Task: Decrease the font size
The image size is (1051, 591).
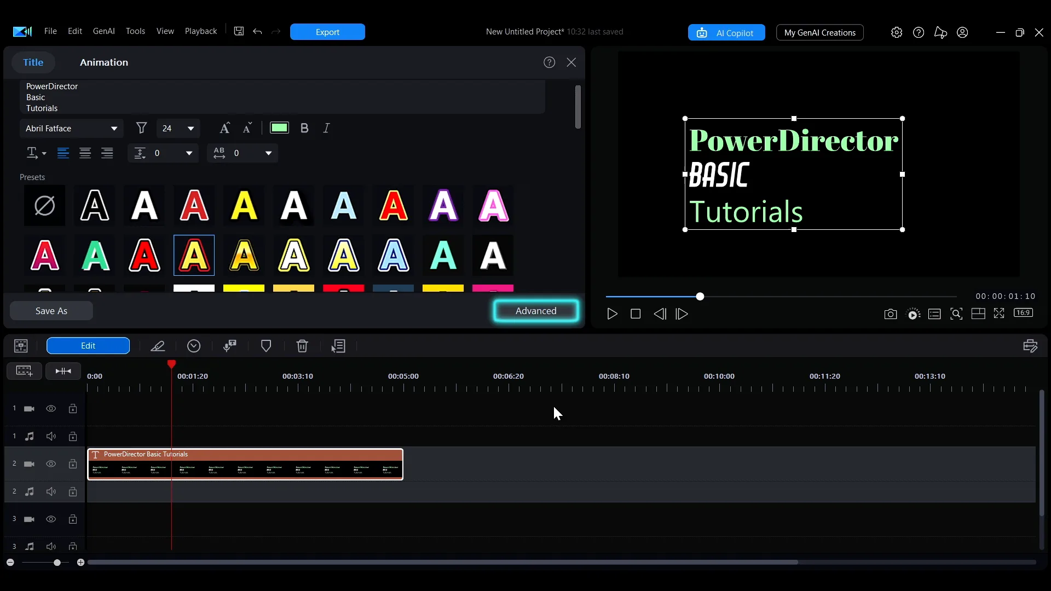Action: pyautogui.click(x=247, y=128)
